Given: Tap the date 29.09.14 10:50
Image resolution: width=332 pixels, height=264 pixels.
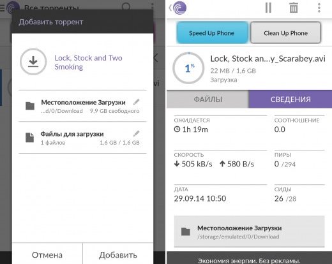Looking at the screenshot, I should coord(200,198).
